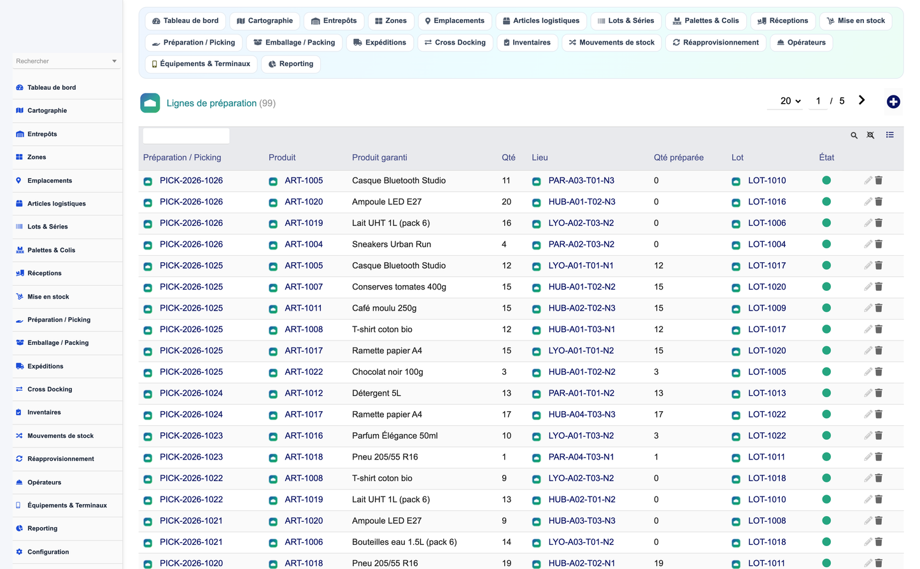Delete the Chocolat noir 100g row

coord(879,372)
